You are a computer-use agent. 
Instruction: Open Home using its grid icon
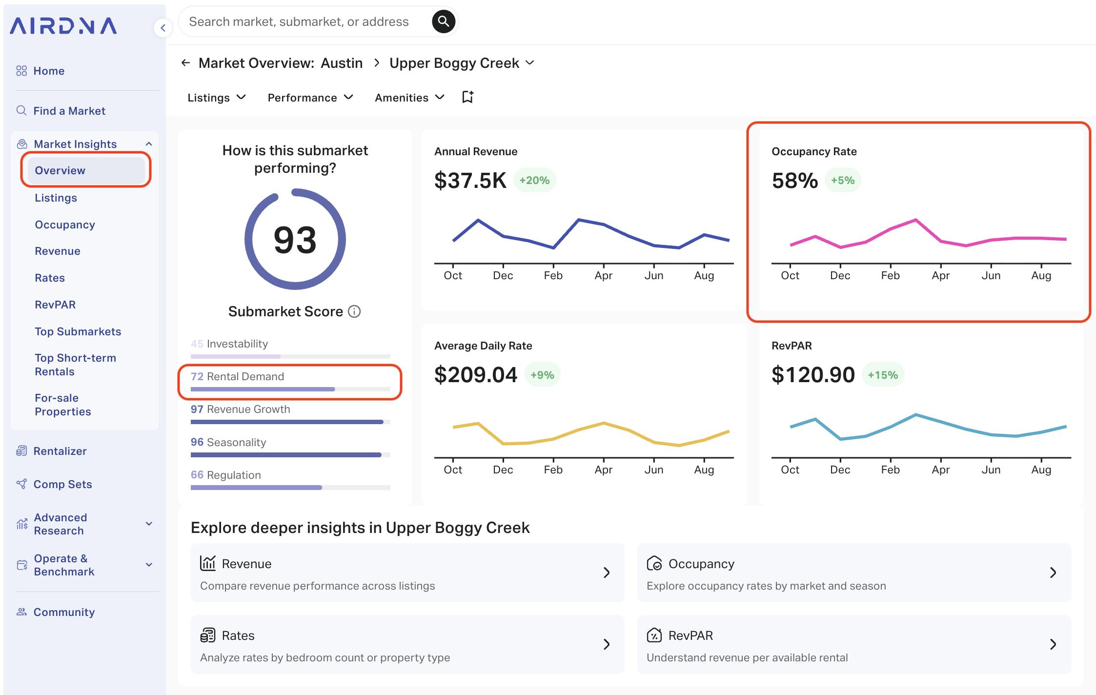coord(21,70)
